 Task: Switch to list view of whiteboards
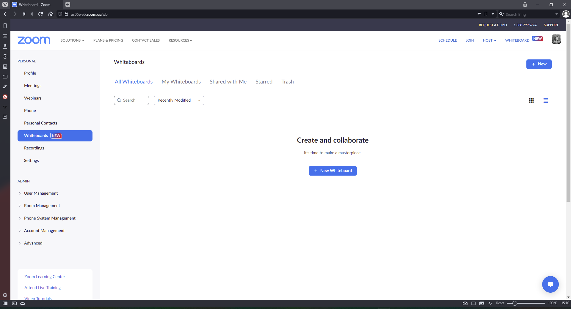coord(546,101)
